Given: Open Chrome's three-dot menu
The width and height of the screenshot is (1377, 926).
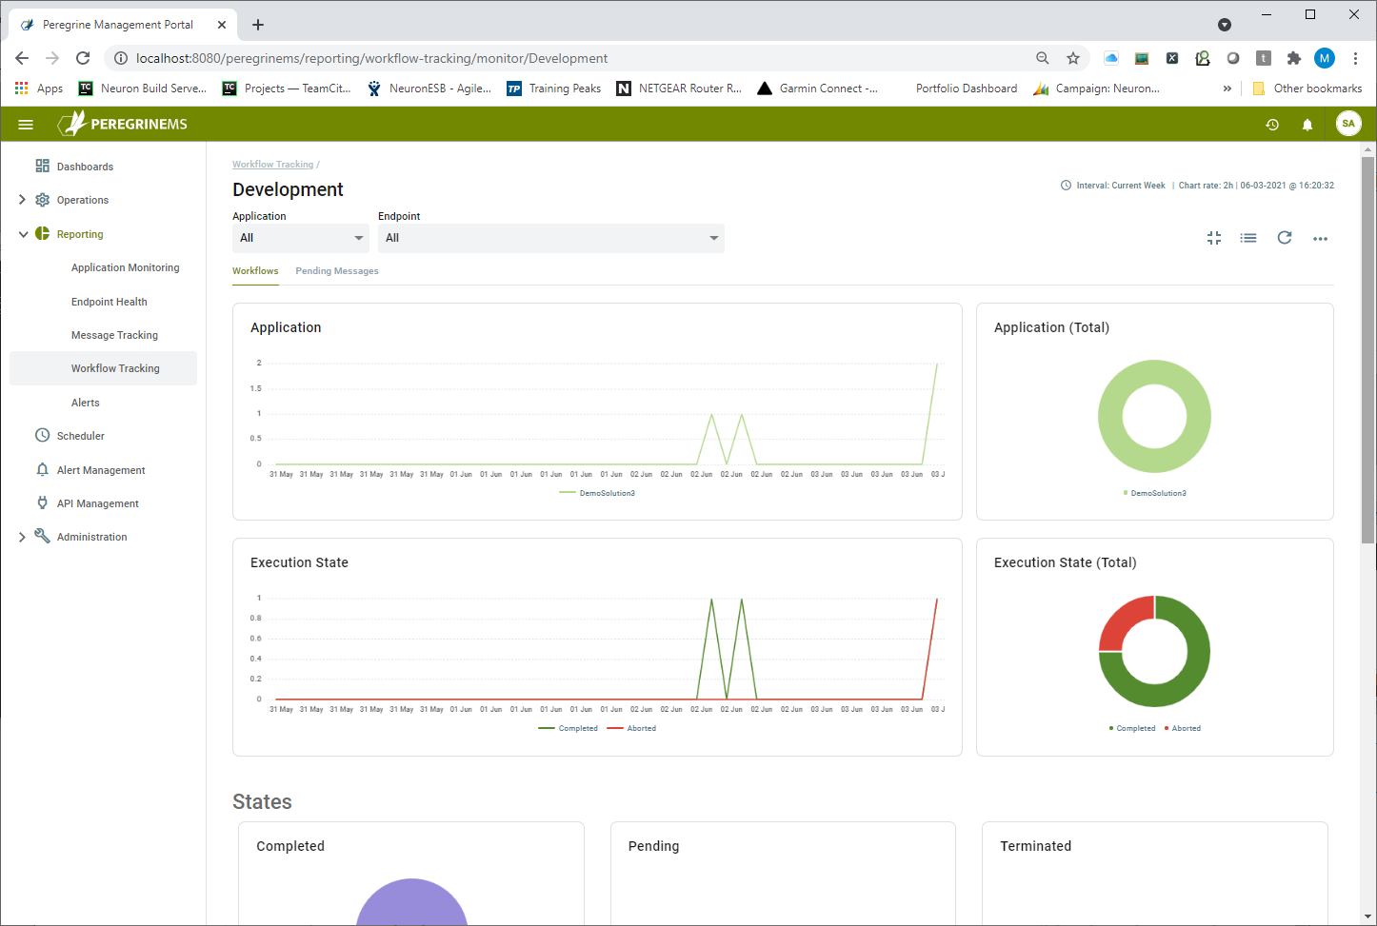Looking at the screenshot, I should click(1355, 58).
